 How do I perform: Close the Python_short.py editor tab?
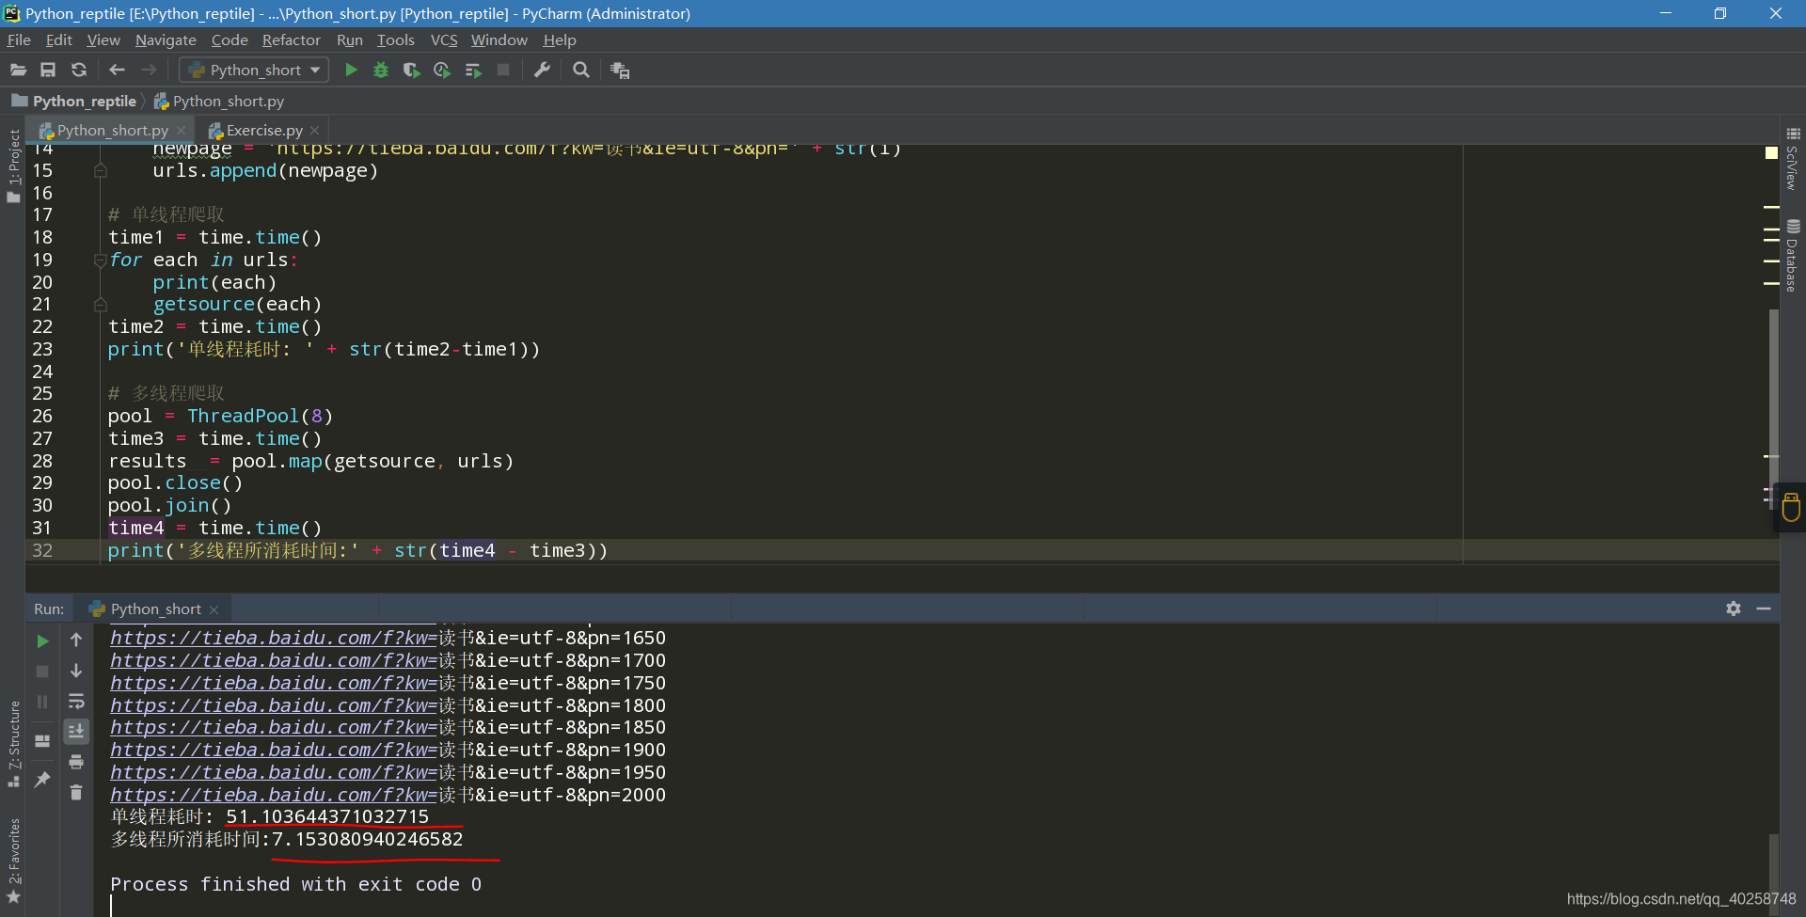(182, 131)
